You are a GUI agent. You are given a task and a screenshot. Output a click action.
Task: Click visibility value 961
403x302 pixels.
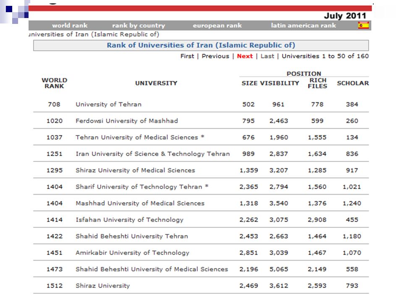(278, 104)
